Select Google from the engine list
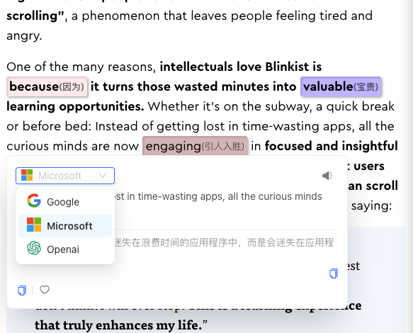This screenshot has width=413, height=333. pyautogui.click(x=65, y=202)
